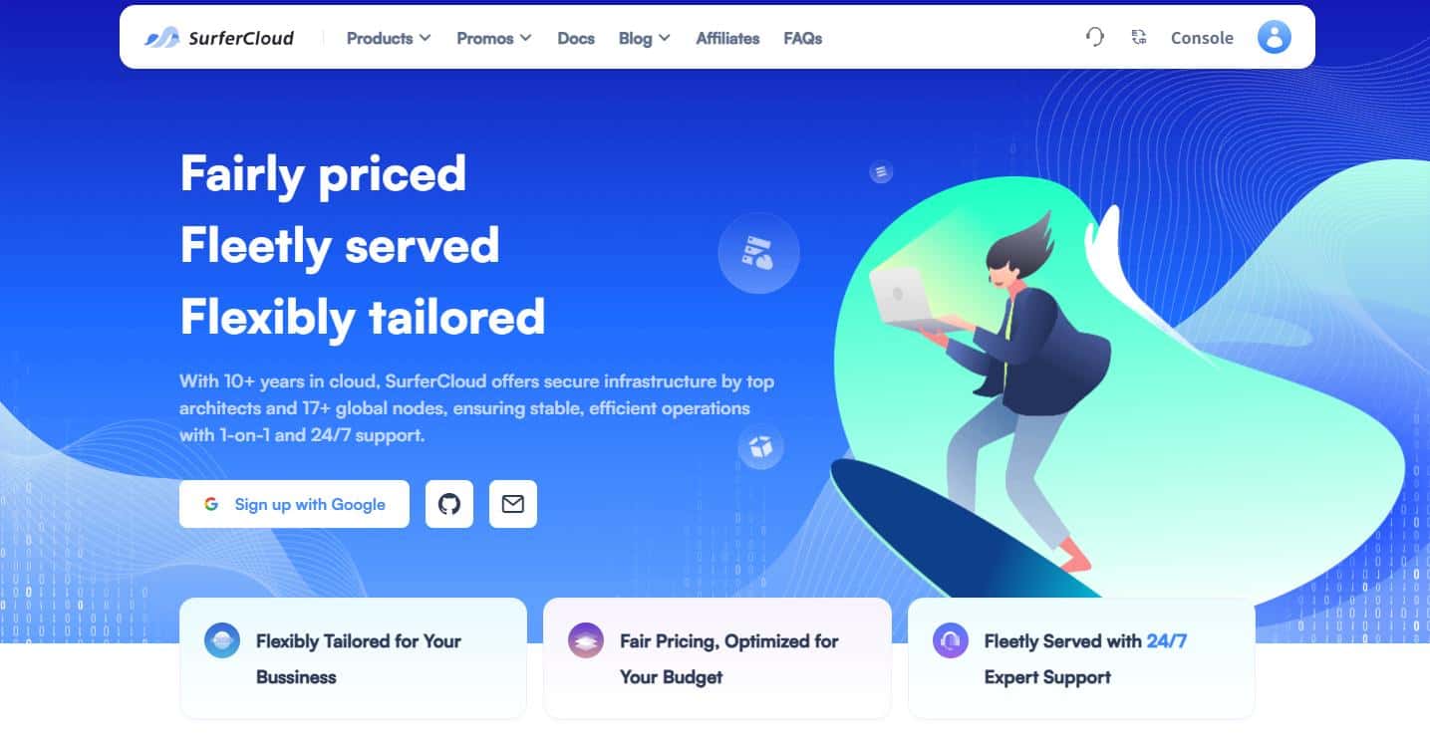Screen dimensions: 1430x742
Task: Click the Flexibly Tailored card icon
Action: point(222,641)
